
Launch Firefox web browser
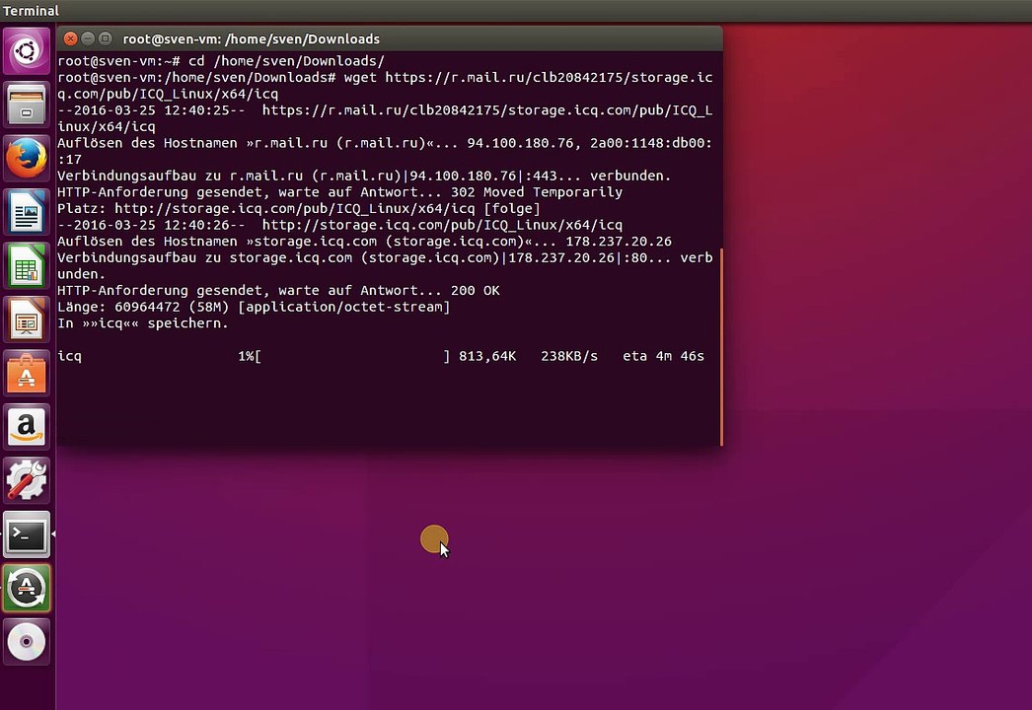[27, 159]
